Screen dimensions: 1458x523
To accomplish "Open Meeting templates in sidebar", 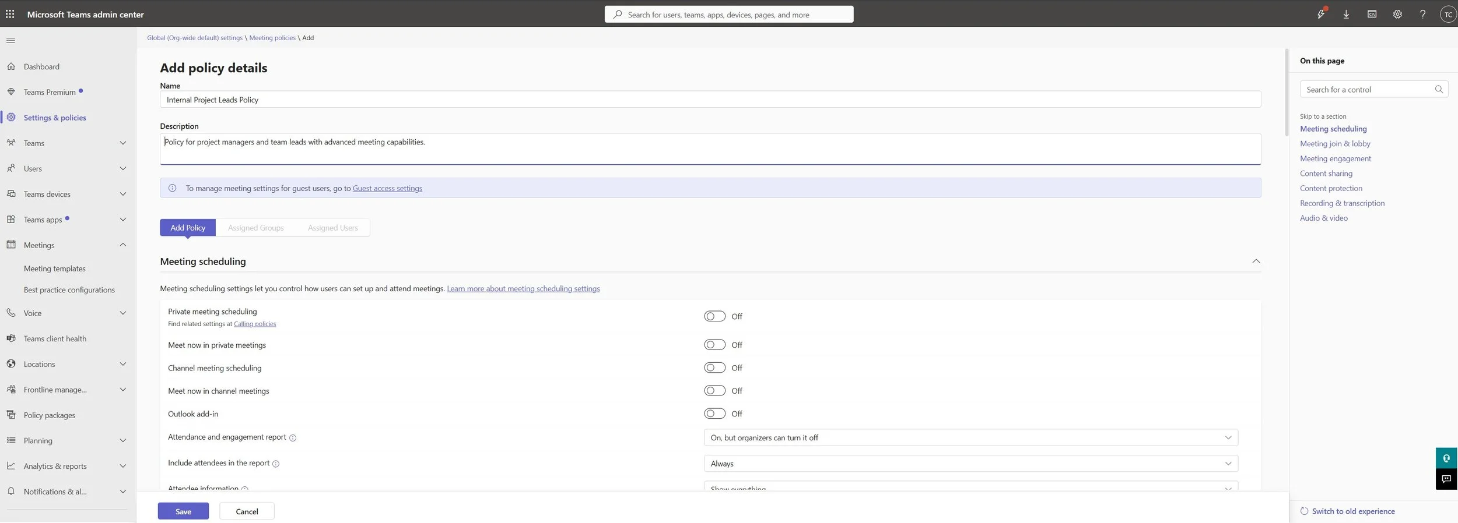I will pyautogui.click(x=55, y=268).
